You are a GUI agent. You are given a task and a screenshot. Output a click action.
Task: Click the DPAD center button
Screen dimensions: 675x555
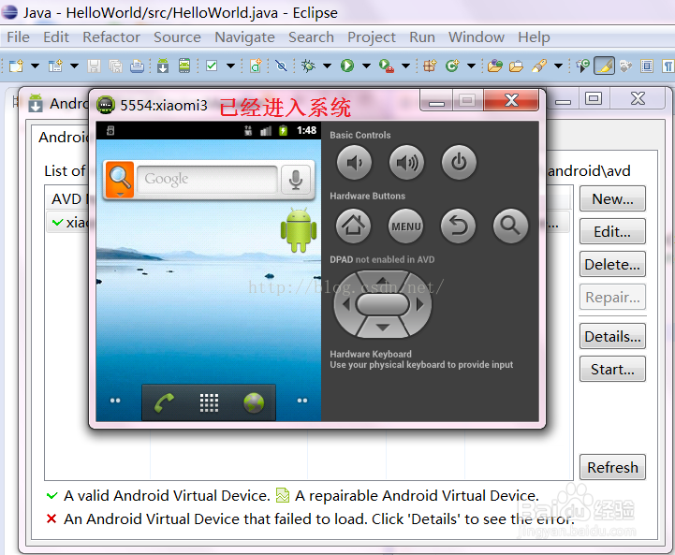pyautogui.click(x=383, y=304)
